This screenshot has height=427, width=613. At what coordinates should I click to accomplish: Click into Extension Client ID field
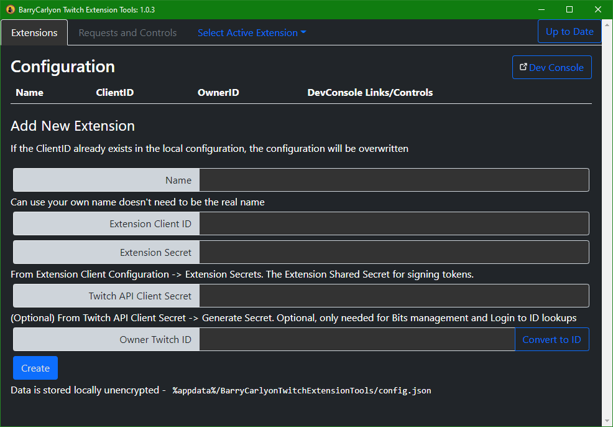(394, 223)
